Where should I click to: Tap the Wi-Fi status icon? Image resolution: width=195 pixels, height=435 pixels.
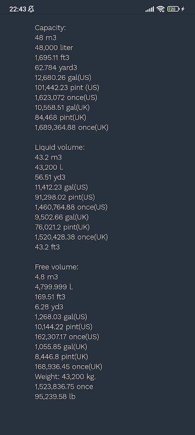pyautogui.click(x=161, y=9)
